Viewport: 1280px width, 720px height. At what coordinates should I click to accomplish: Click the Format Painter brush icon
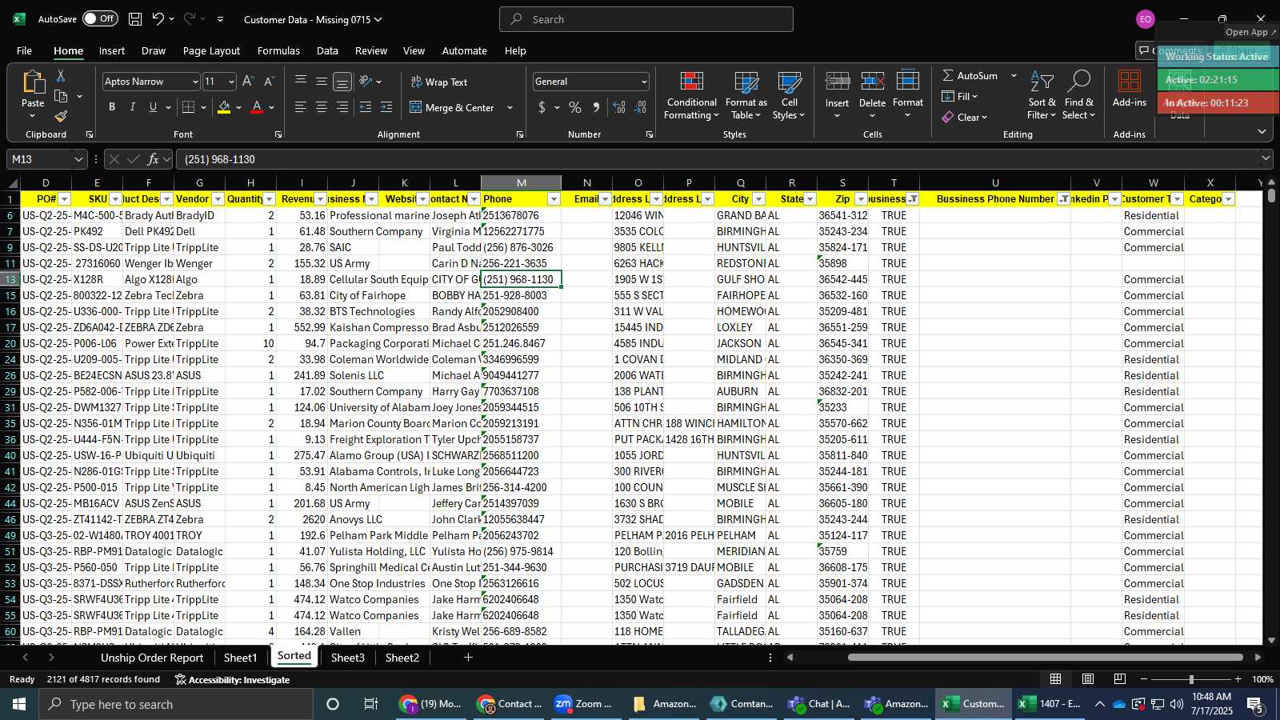coord(61,116)
